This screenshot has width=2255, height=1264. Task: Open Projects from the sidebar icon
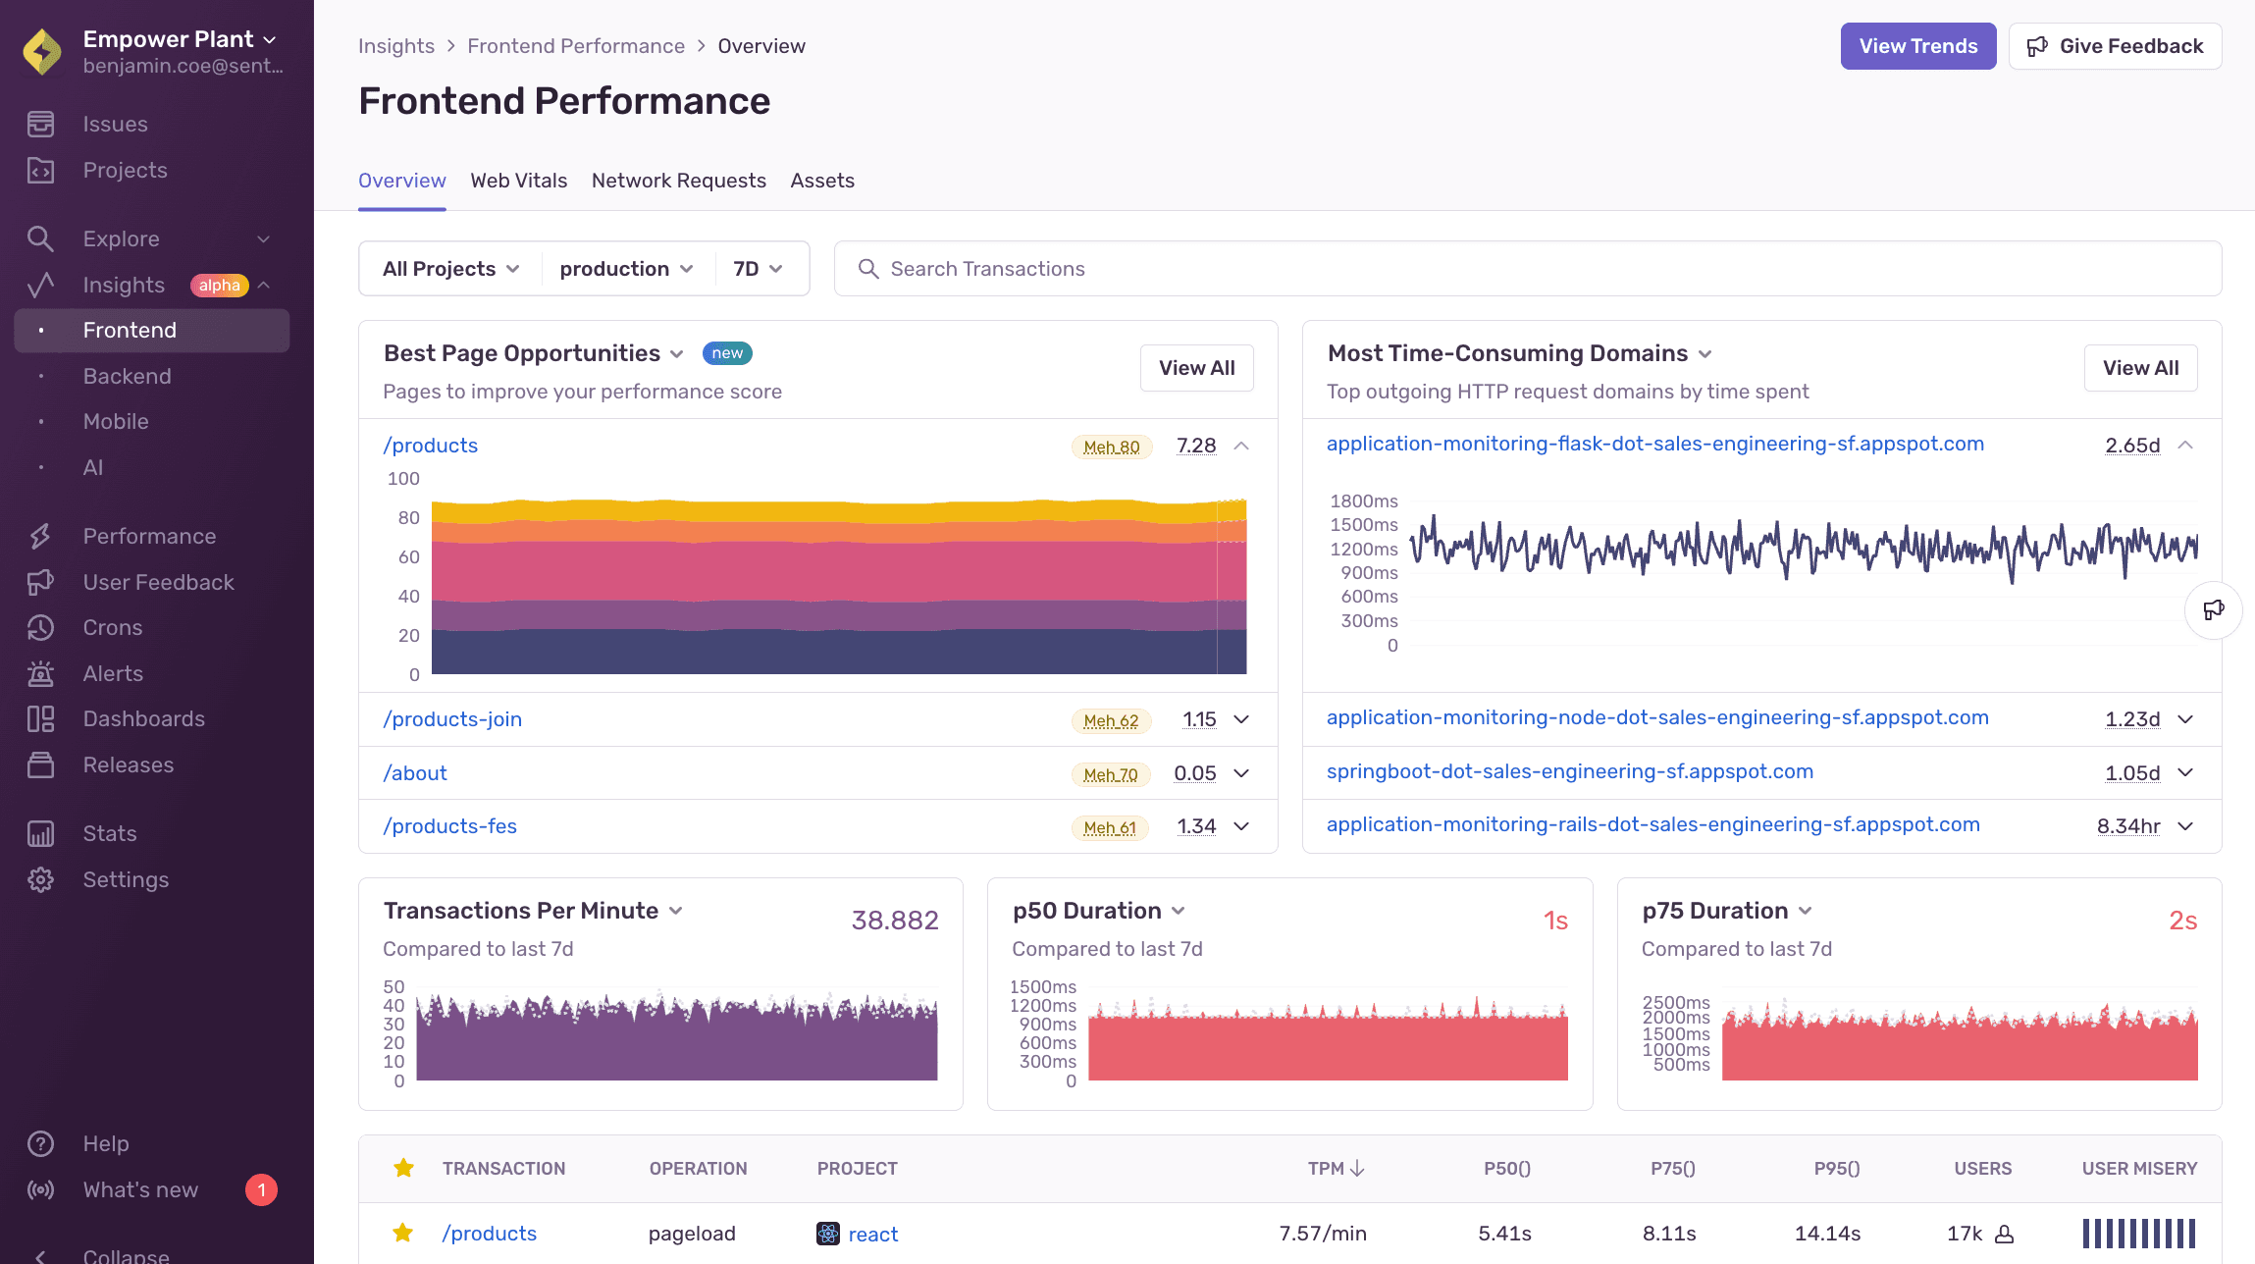pos(40,170)
